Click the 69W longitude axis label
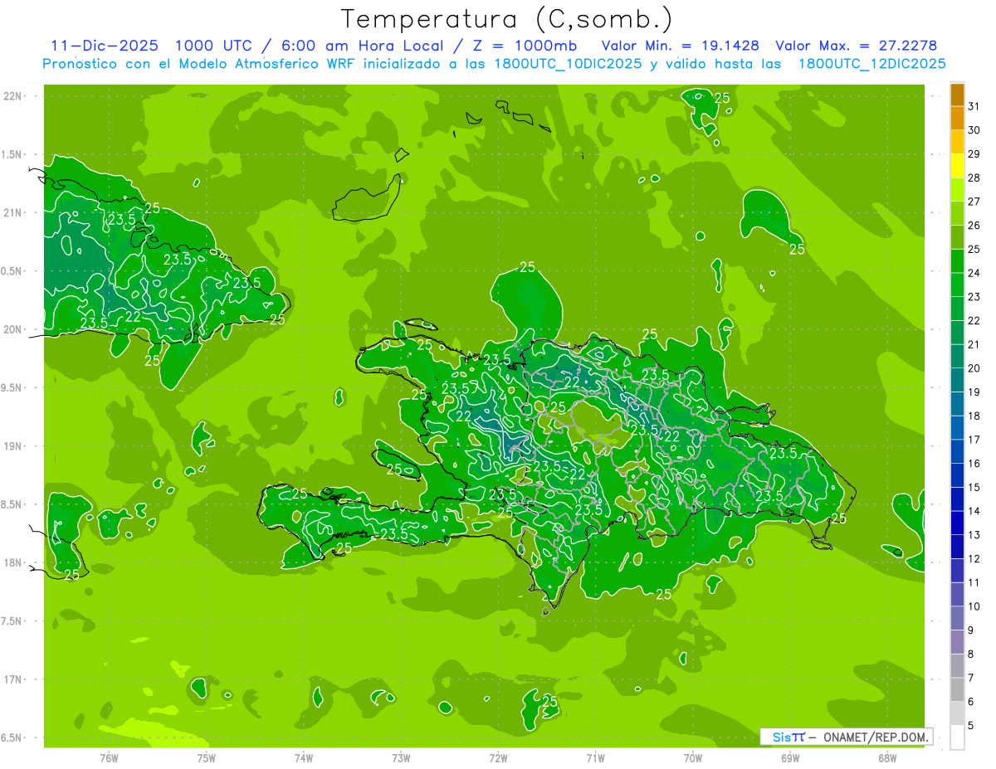Image resolution: width=996 pixels, height=769 pixels. click(790, 757)
